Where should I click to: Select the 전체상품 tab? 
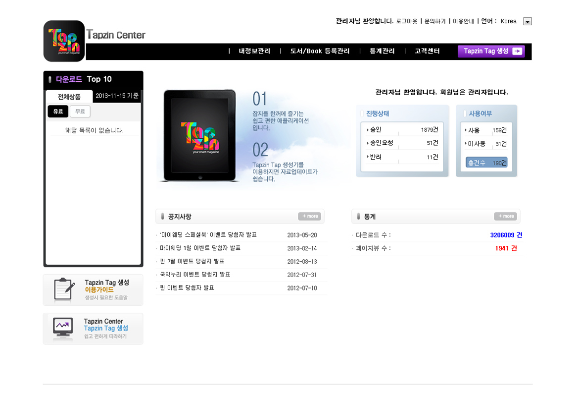click(69, 97)
